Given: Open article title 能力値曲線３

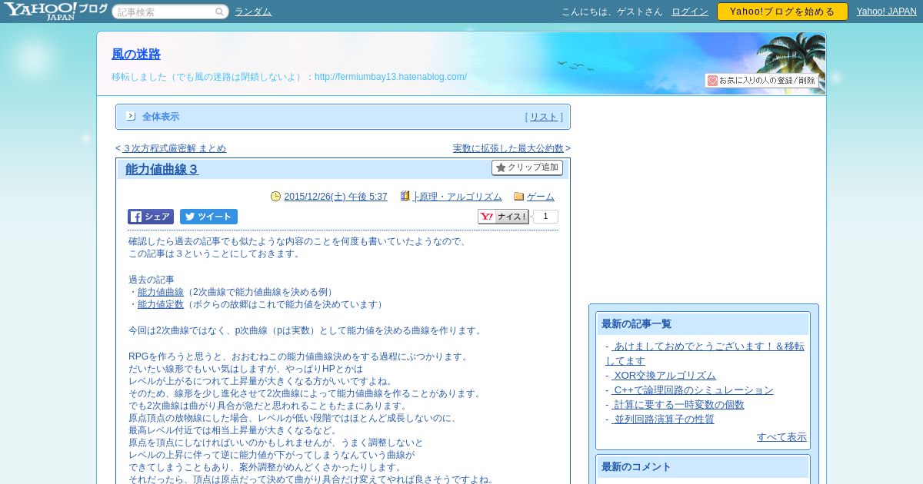Looking at the screenshot, I should pos(162,169).
